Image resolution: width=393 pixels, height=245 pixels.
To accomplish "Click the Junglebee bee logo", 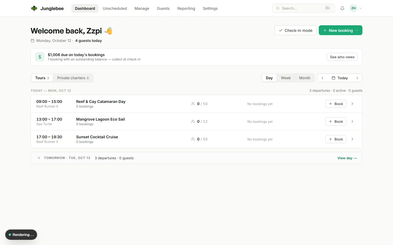I will click(x=34, y=8).
